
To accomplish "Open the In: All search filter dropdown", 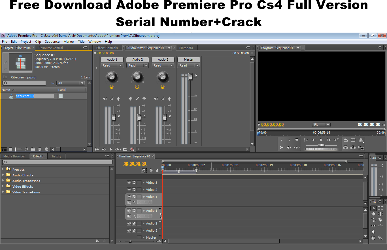I will (x=71, y=83).
